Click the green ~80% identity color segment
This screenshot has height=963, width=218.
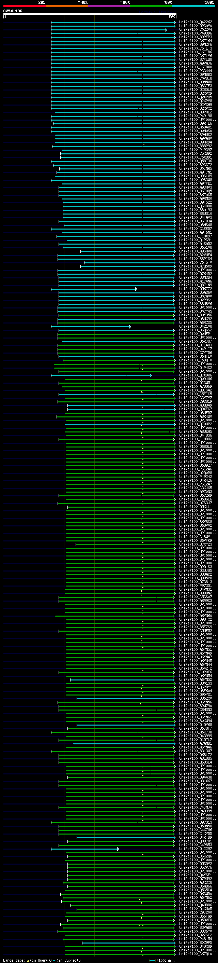(151, 6)
